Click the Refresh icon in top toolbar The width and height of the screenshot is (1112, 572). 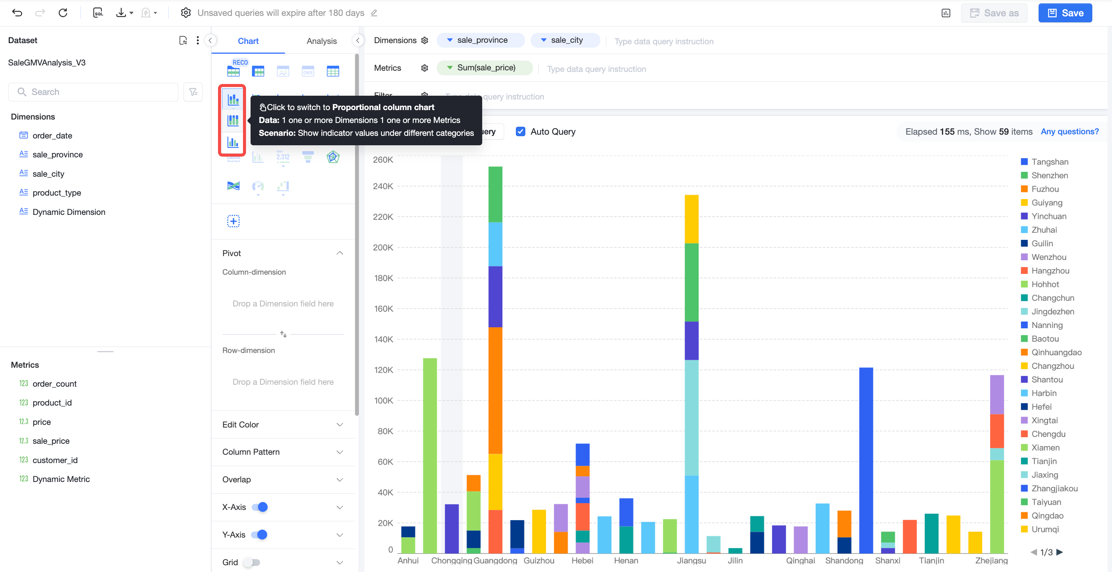pyautogui.click(x=63, y=13)
